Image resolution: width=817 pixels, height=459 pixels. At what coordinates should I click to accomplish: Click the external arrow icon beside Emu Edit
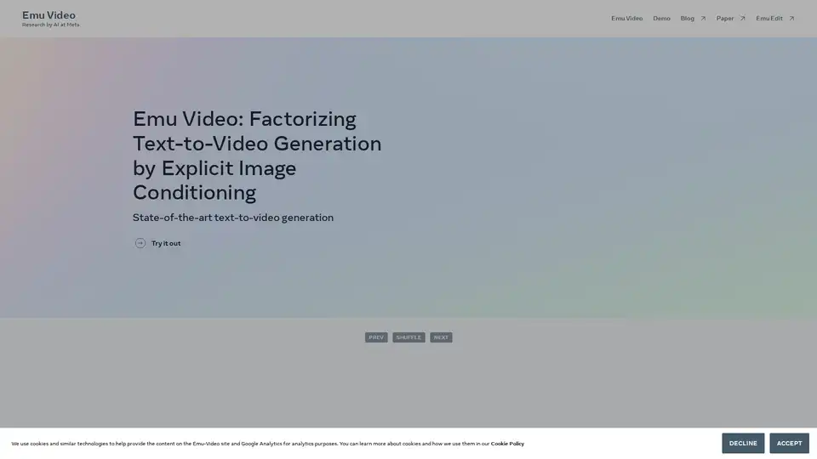[x=791, y=18]
